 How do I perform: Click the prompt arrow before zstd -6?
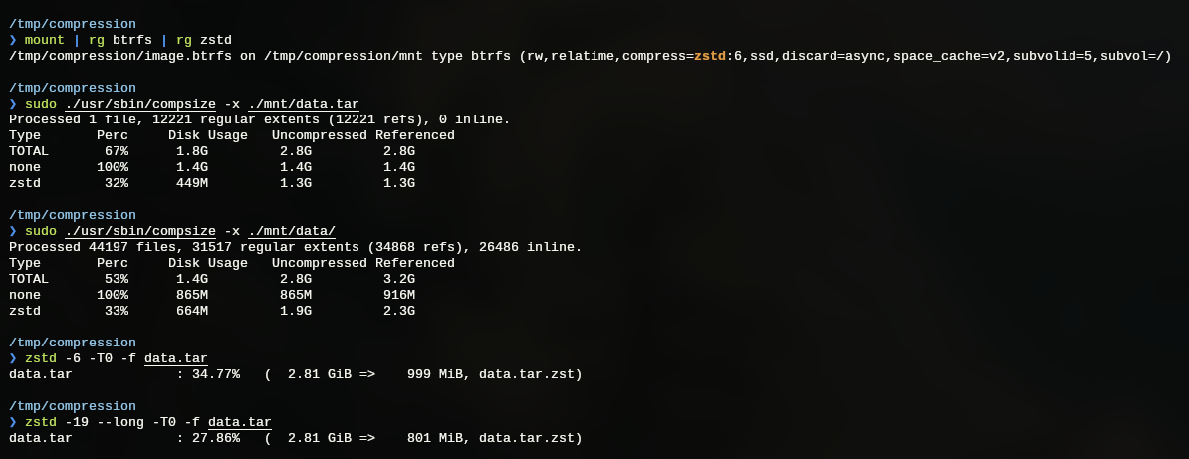[x=13, y=358]
